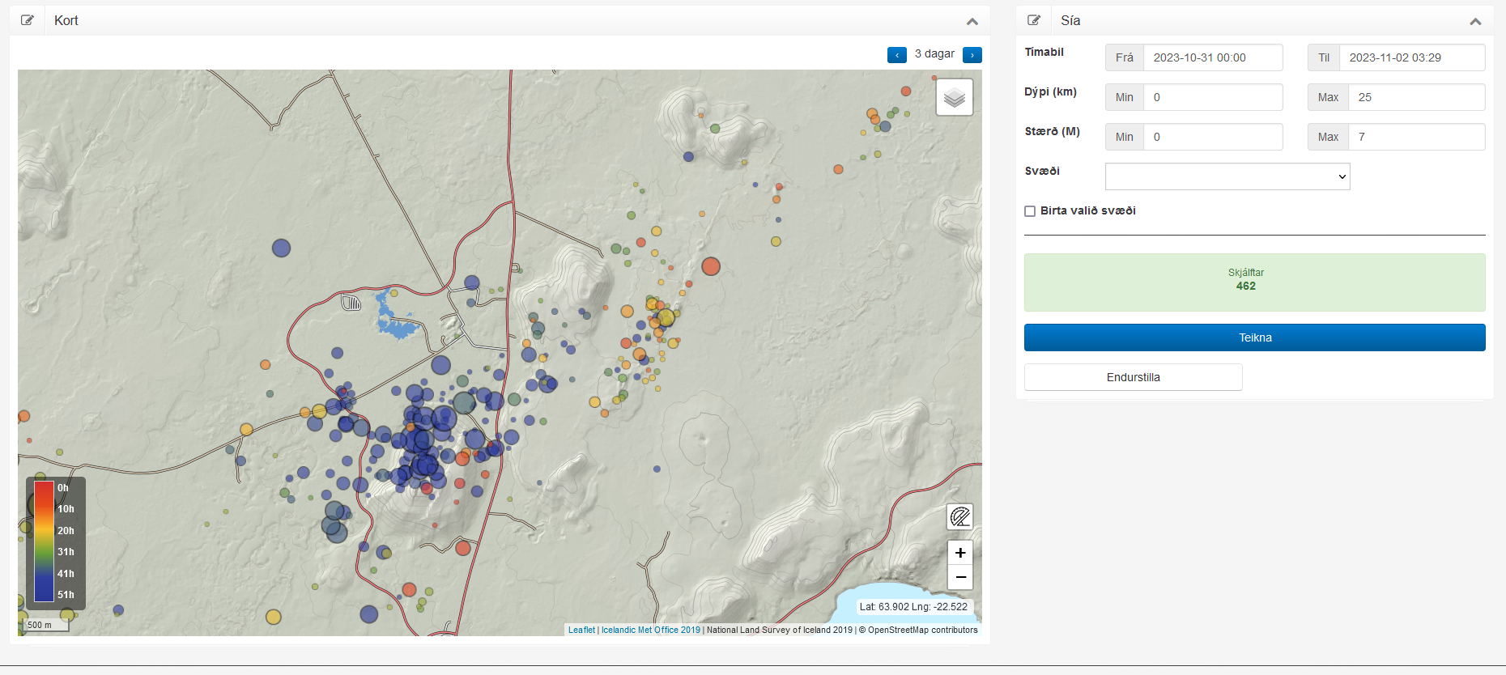Advance to next 3 dagar period
This screenshot has width=1506, height=675.
[972, 55]
